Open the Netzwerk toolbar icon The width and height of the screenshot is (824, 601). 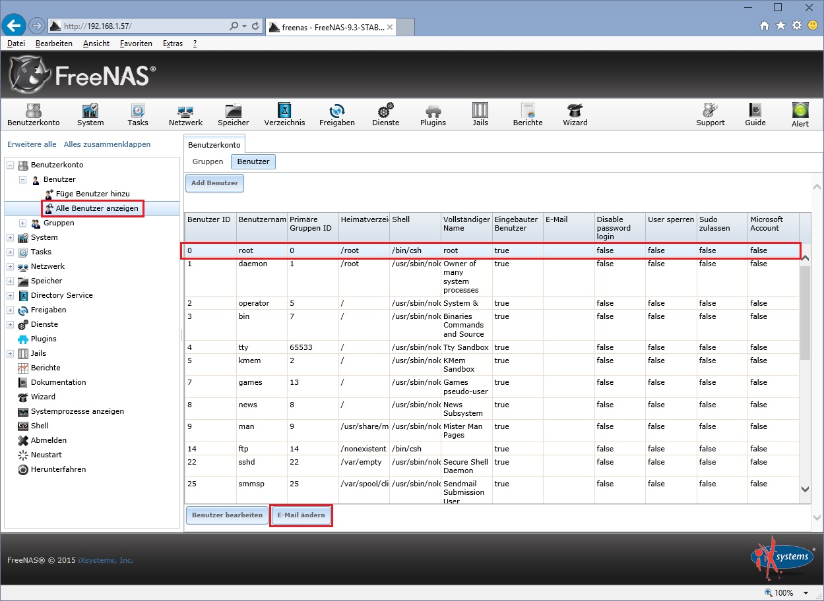(185, 114)
